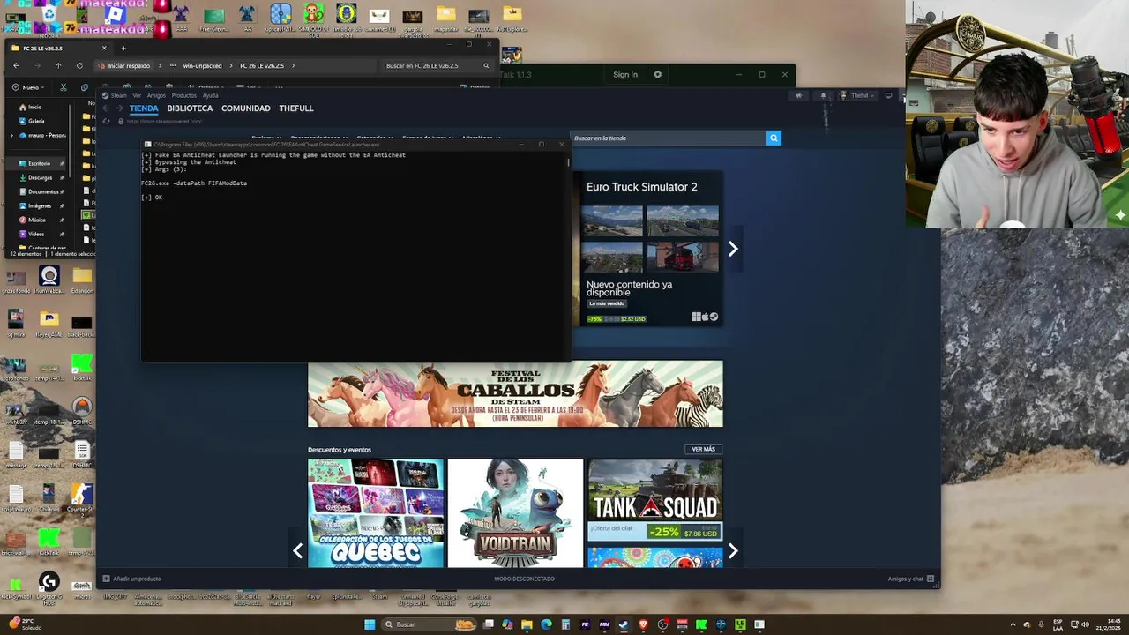Open a new File Explorer tab
Image resolution: width=1129 pixels, height=635 pixels.
123,48
